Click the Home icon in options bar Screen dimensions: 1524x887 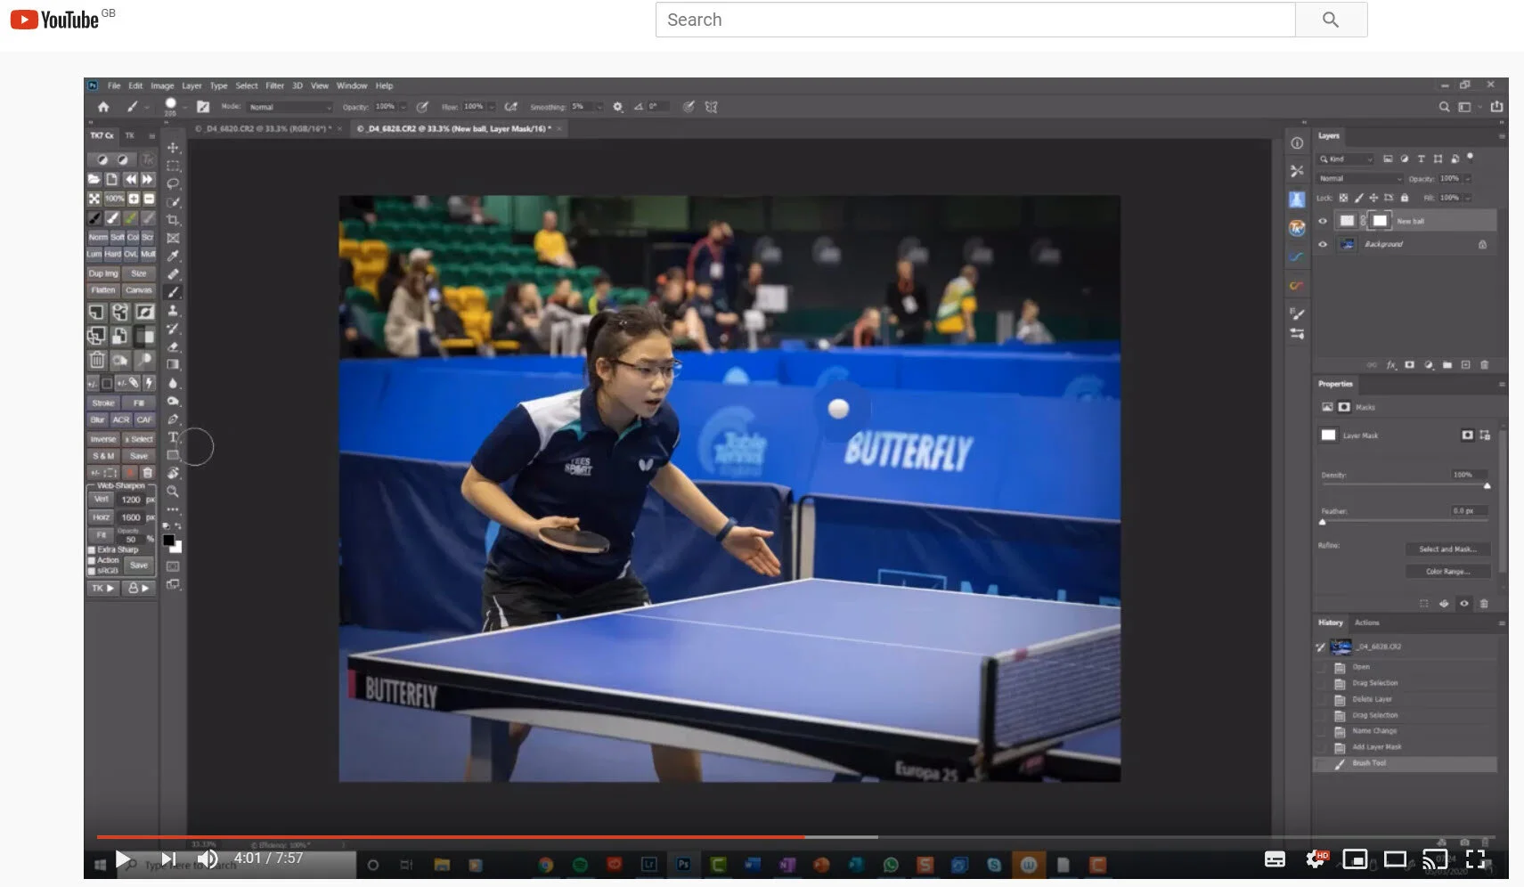tap(103, 107)
